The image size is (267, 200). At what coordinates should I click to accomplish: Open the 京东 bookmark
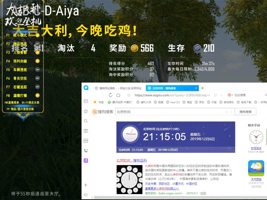199,102
